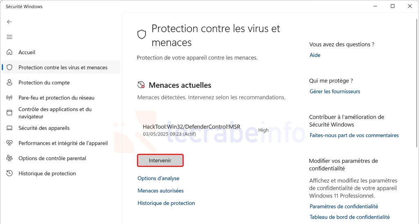Click the Gérer les fournisseurs link
419x224 pixels.
pos(335,91)
